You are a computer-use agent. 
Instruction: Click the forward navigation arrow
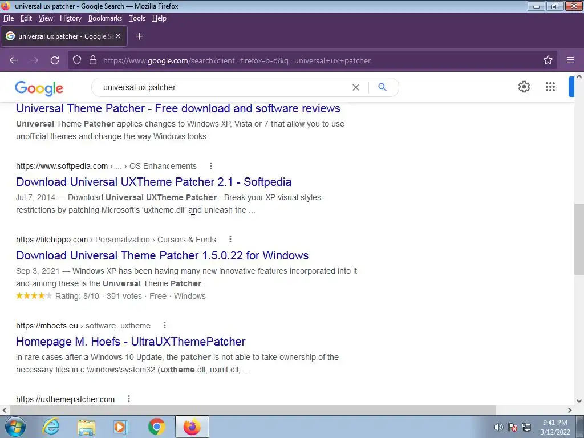pos(34,60)
